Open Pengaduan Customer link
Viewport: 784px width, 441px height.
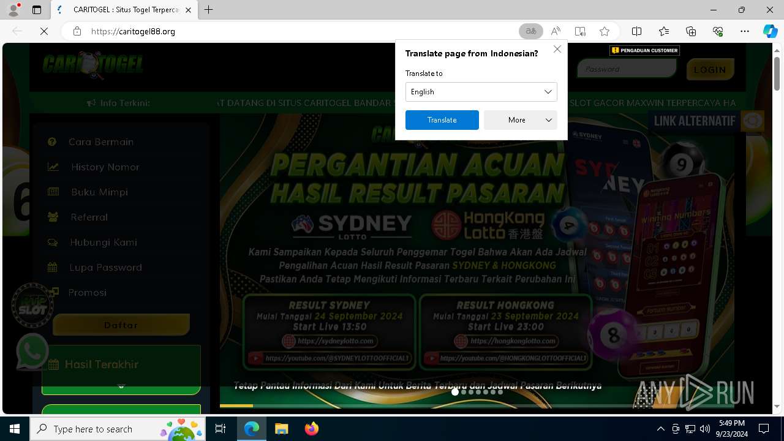pos(644,50)
